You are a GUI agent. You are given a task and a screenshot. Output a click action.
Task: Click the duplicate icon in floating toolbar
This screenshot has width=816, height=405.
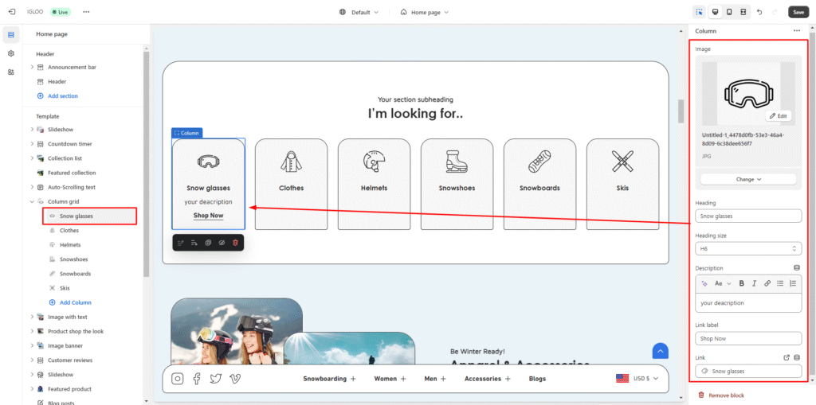tap(208, 242)
